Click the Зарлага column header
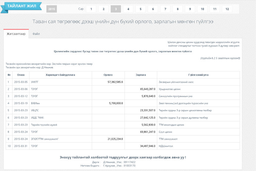This screenshot has width=256, height=171. click(x=141, y=75)
